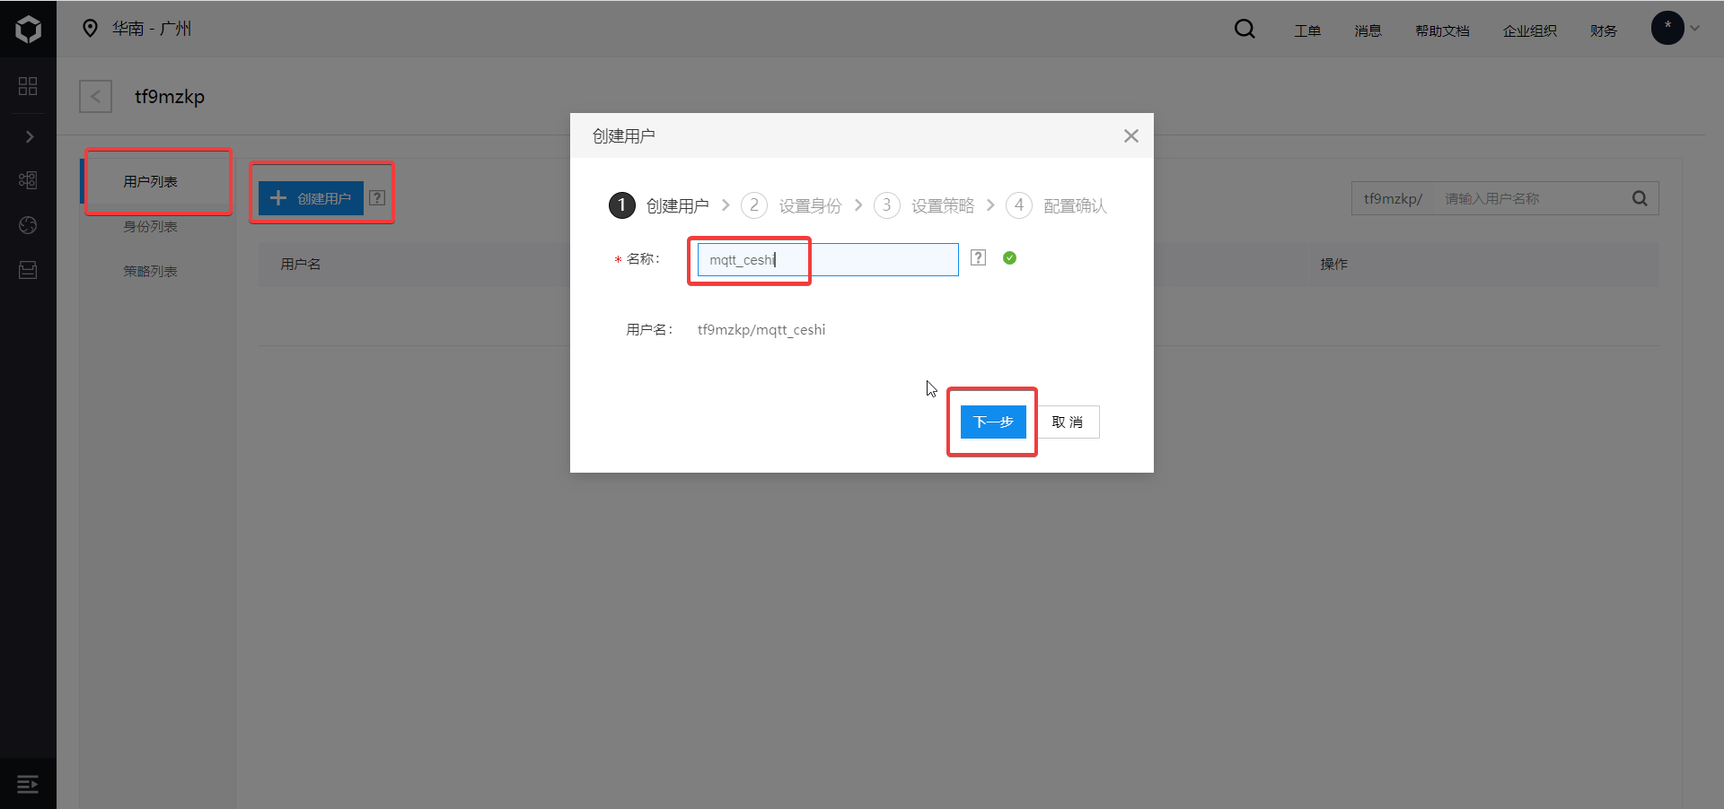This screenshot has height=809, width=1724.
Task: Open help icon next to 创建用户 button
Action: click(x=377, y=197)
